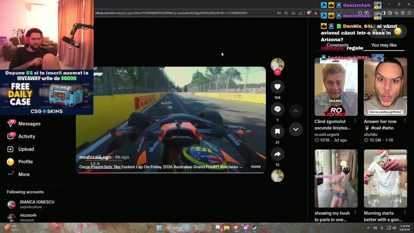
Task: Click the tiktok.com URL address bar
Action: [171, 13]
